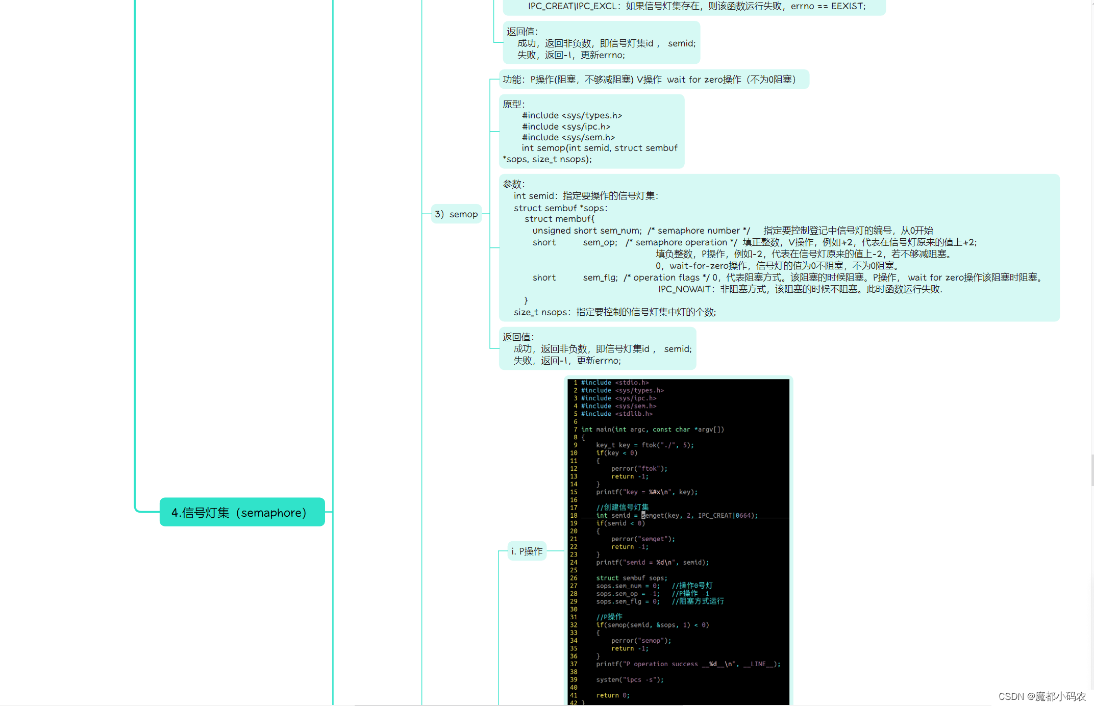Click the '功能: P操作(阻塞...' description node
The height and width of the screenshot is (706, 1094).
click(x=654, y=80)
